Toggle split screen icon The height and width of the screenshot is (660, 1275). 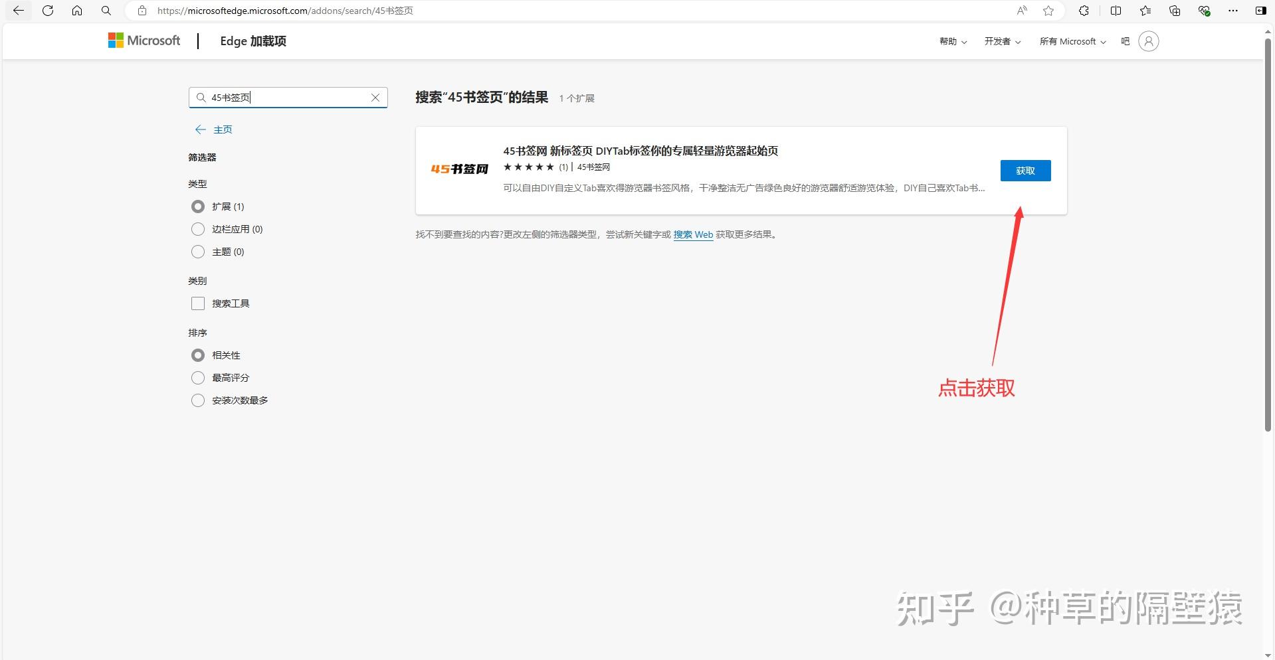1116,11
